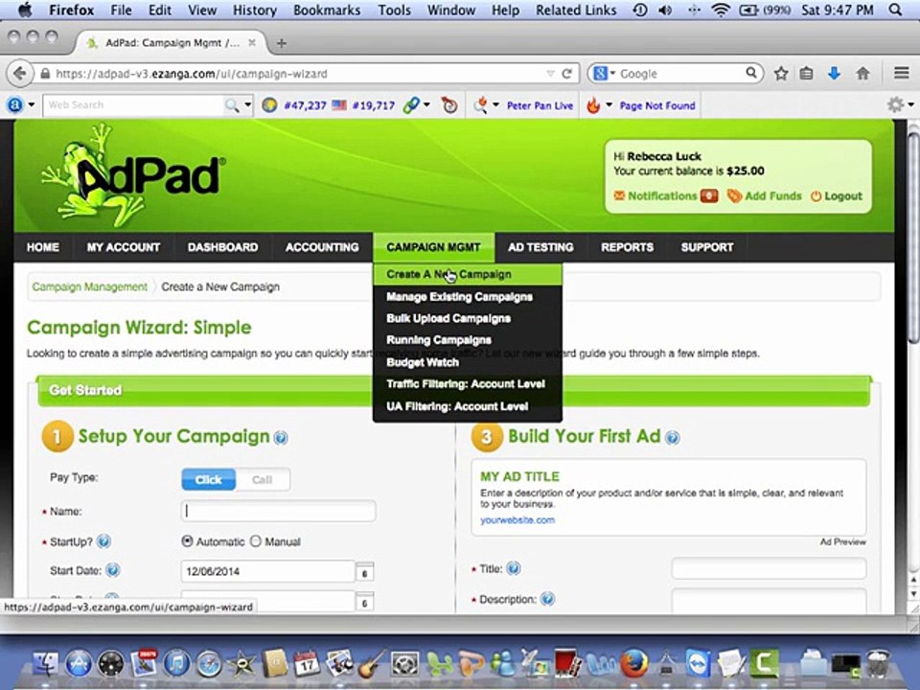Click into the campaign Name field

click(278, 511)
